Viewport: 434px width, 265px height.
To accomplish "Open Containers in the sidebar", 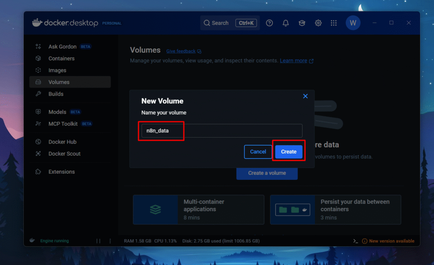I will tap(61, 58).
